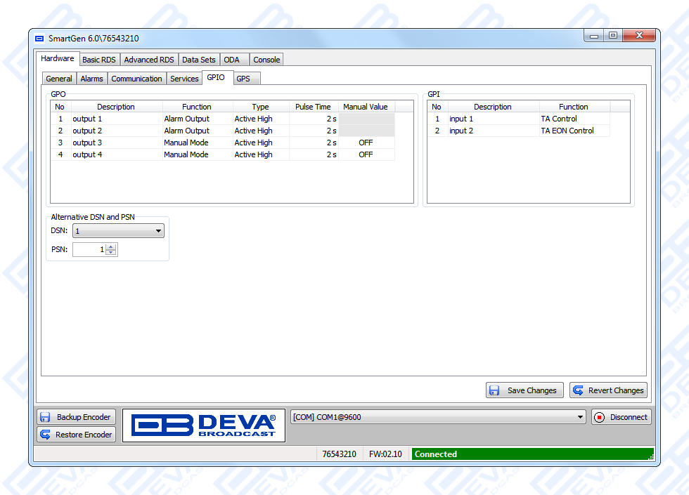
Task: Click the PSN number input field
Action: [89, 249]
